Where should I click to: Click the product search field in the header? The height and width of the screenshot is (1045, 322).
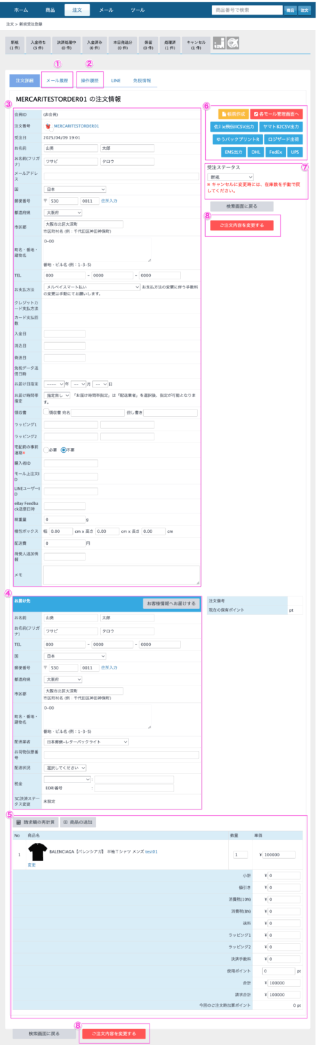click(248, 10)
